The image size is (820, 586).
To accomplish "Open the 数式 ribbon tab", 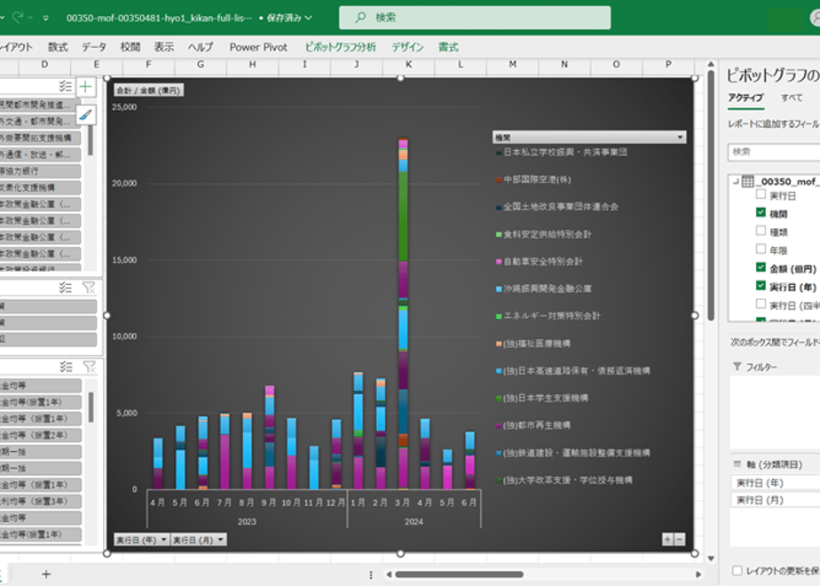I will pos(58,47).
